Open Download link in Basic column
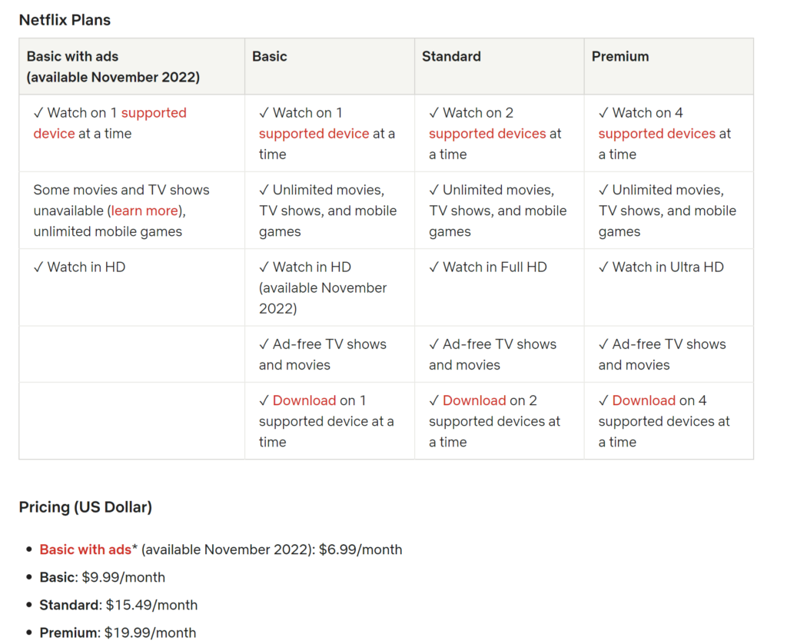Image resolution: width=787 pixels, height=644 pixels. point(304,400)
